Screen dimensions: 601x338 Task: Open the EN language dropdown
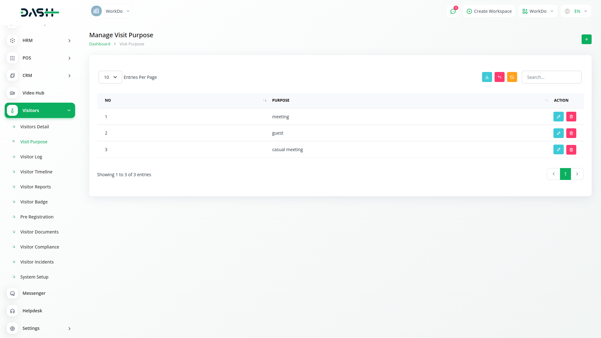click(576, 11)
